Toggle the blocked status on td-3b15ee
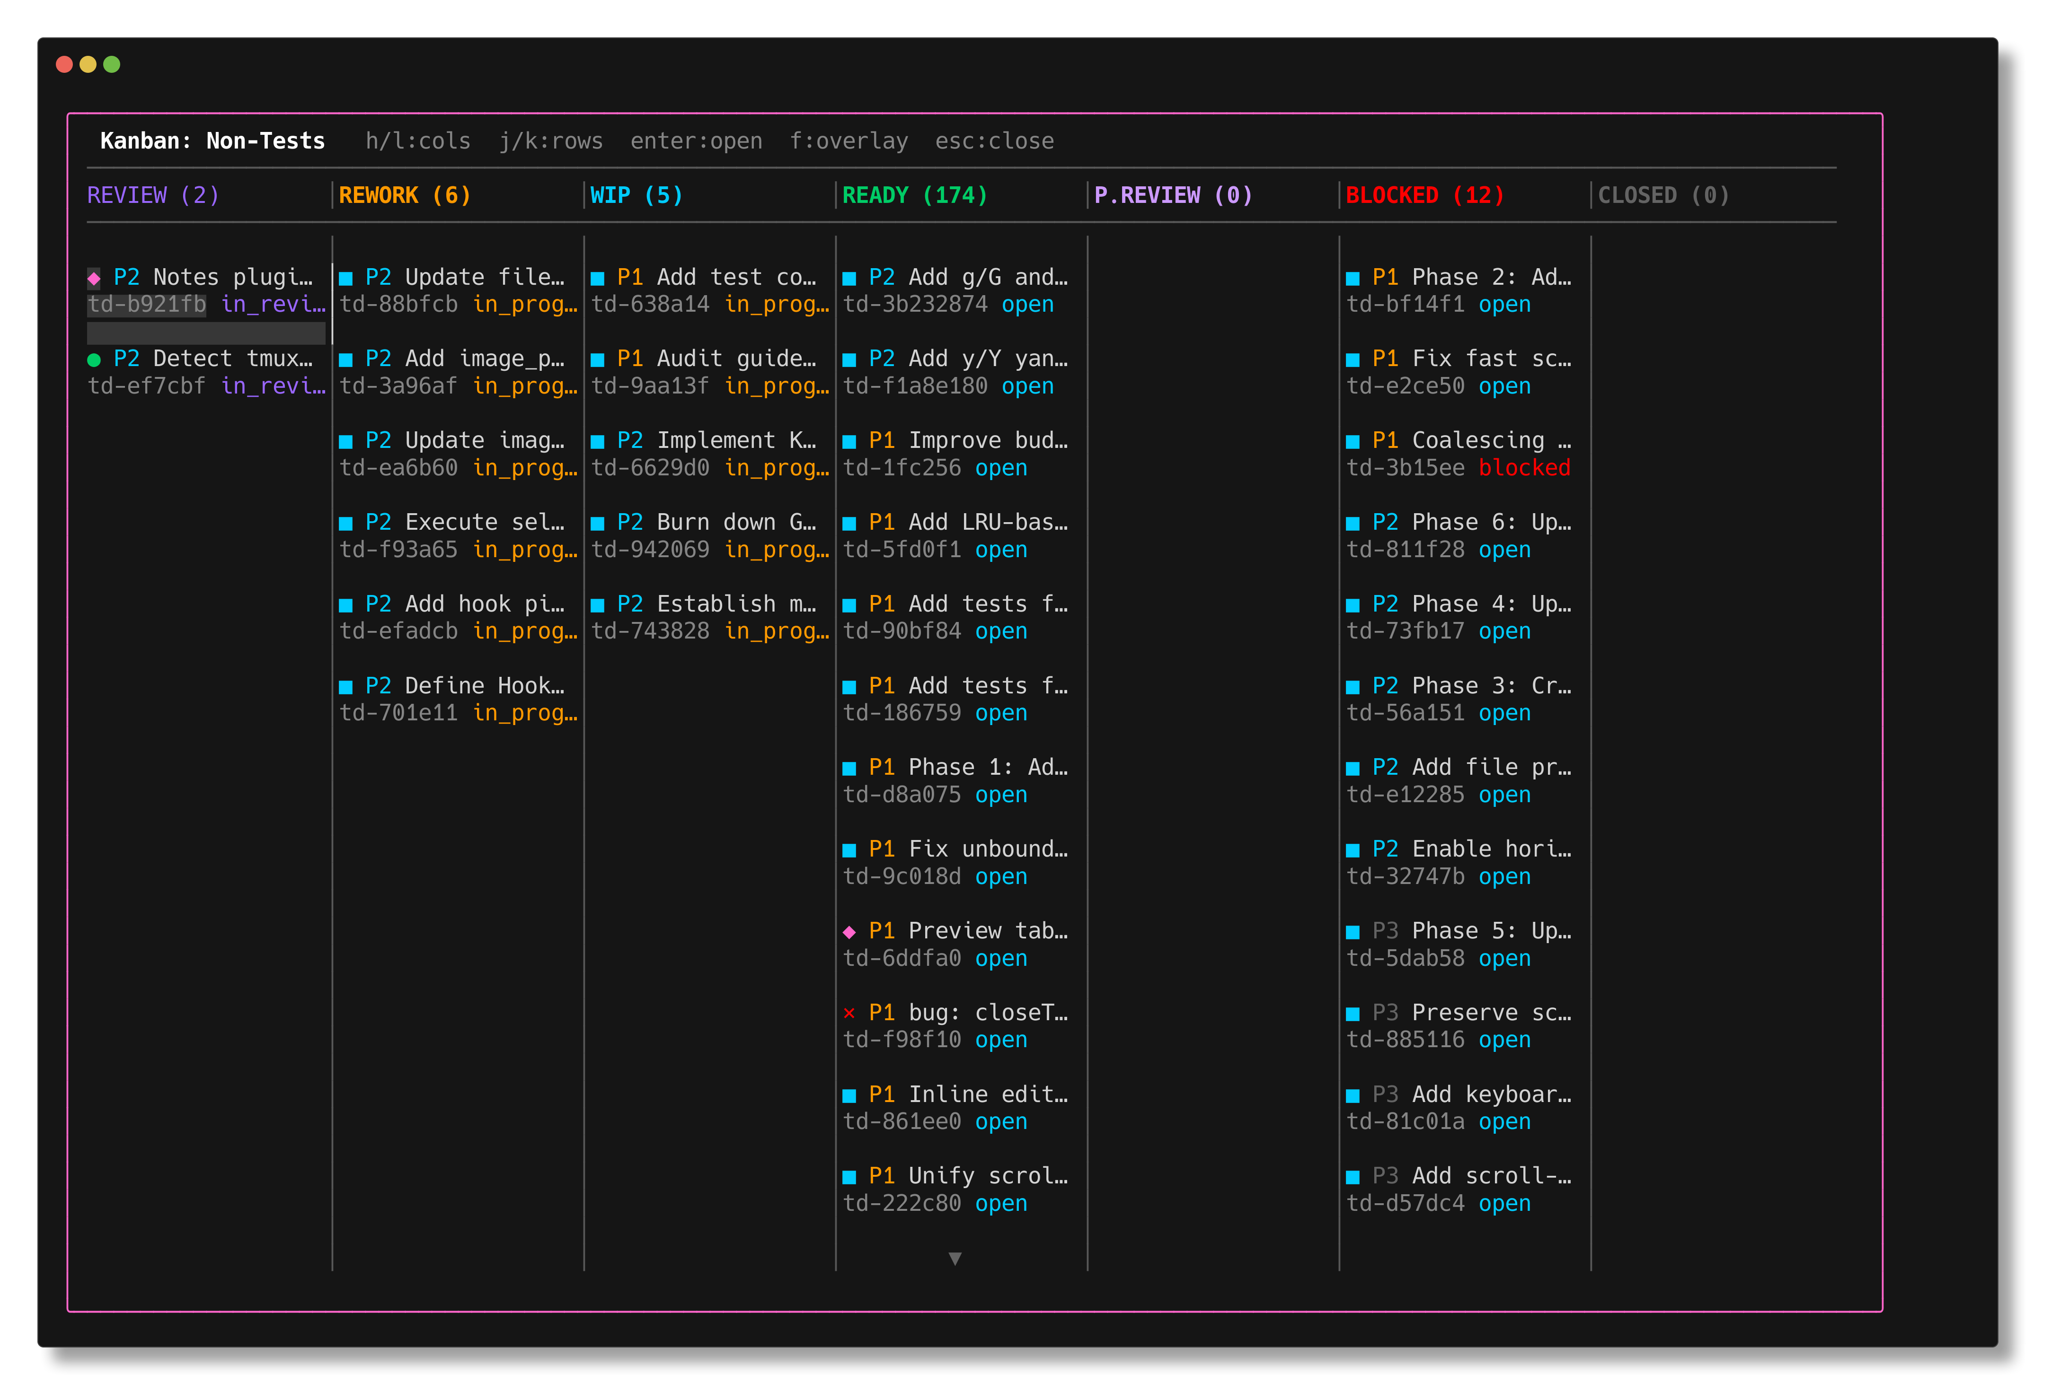 pyautogui.click(x=1524, y=468)
